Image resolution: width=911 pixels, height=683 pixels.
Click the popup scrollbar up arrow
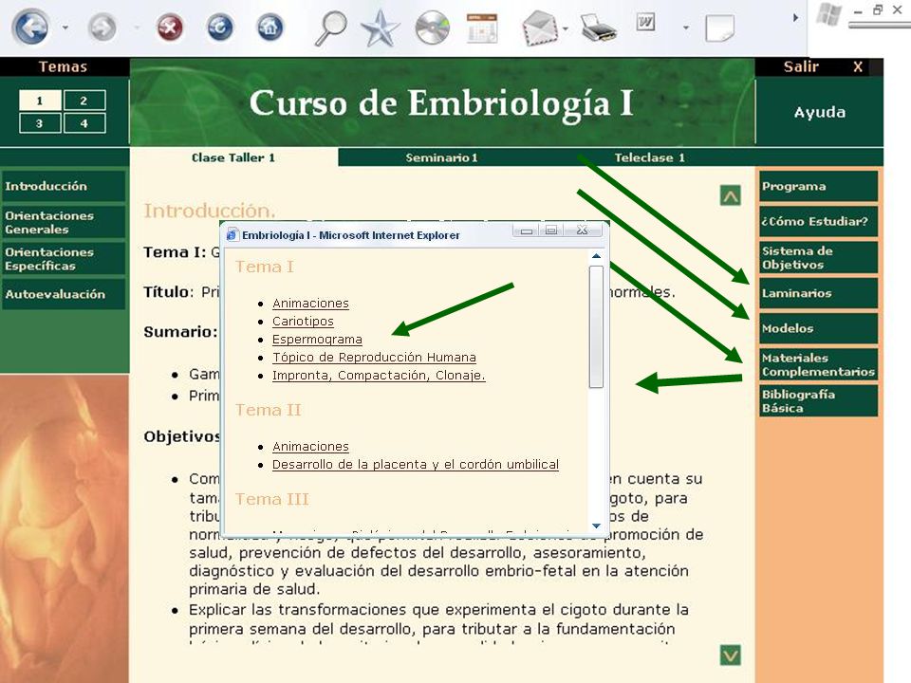click(596, 256)
